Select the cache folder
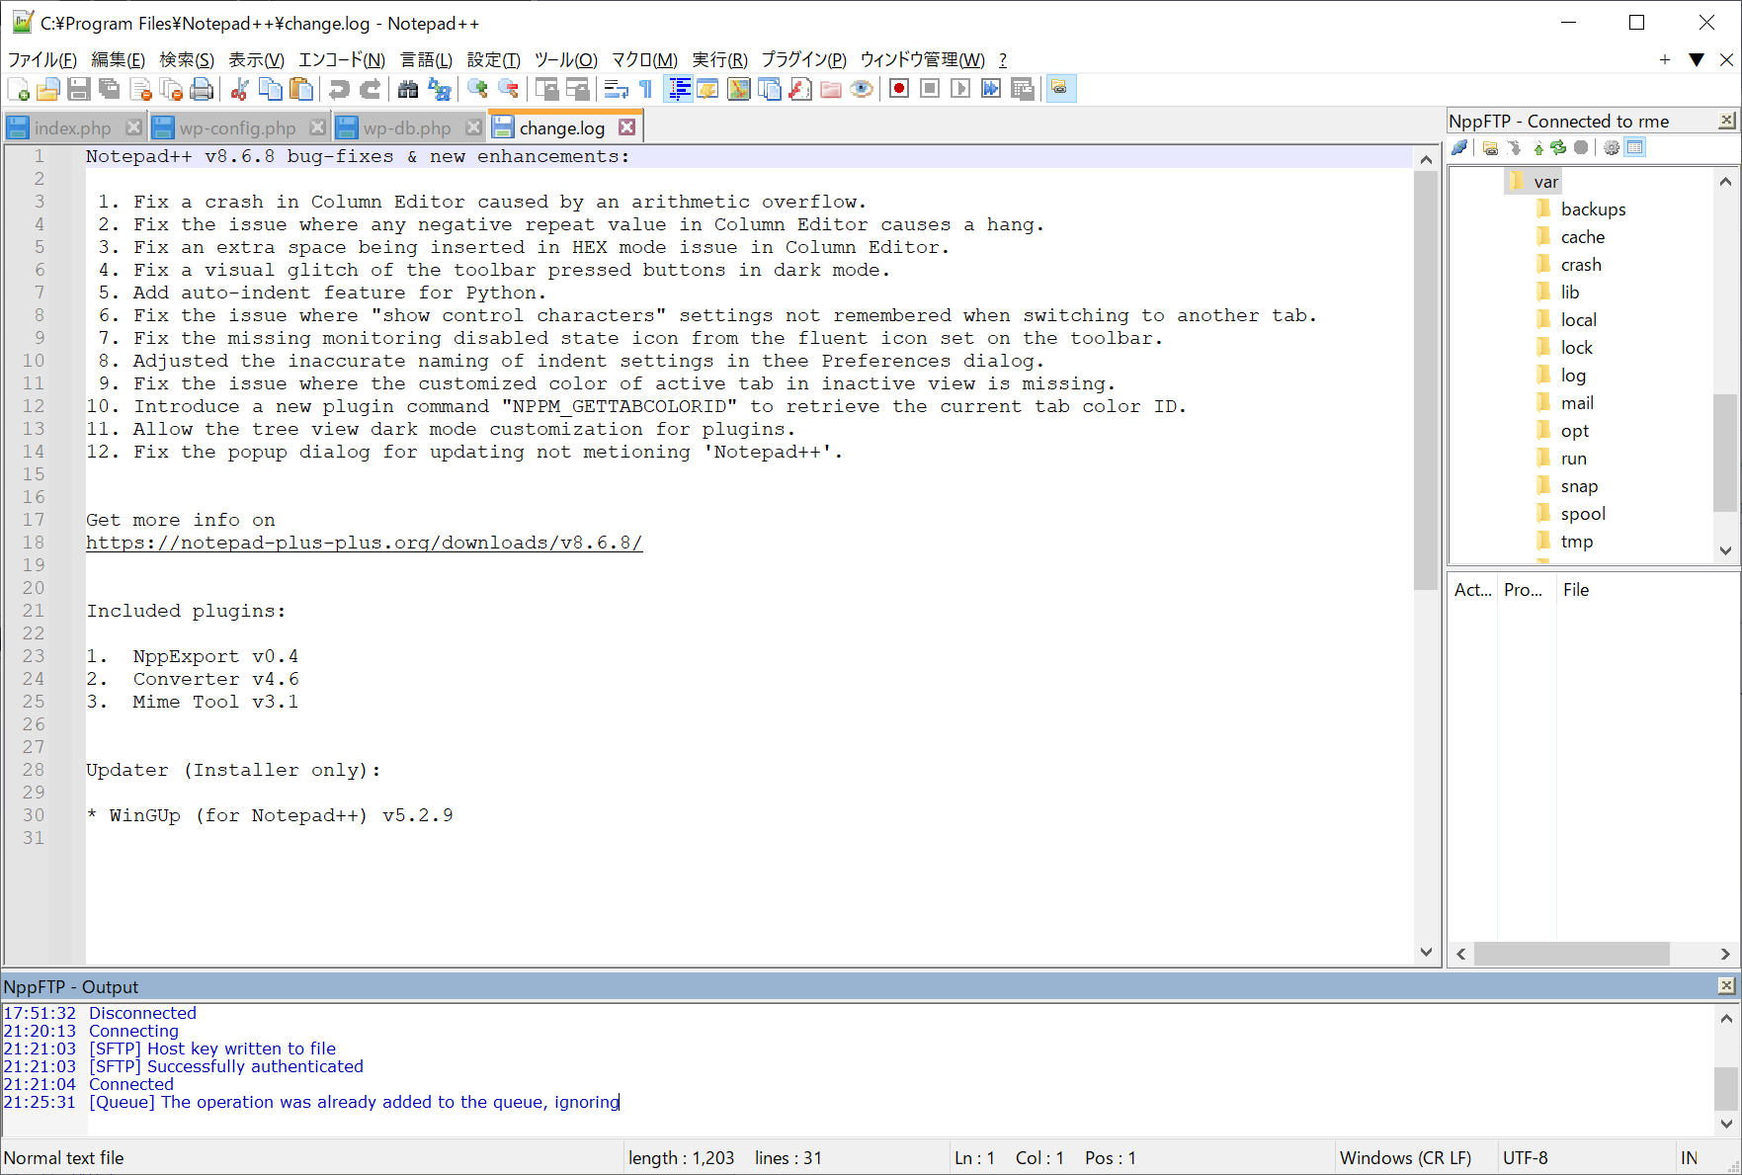 [x=1582, y=237]
